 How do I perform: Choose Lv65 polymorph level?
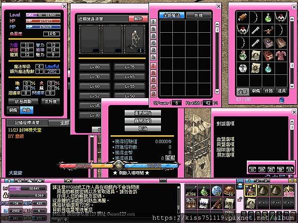pyautogui.click(x=130, y=77)
